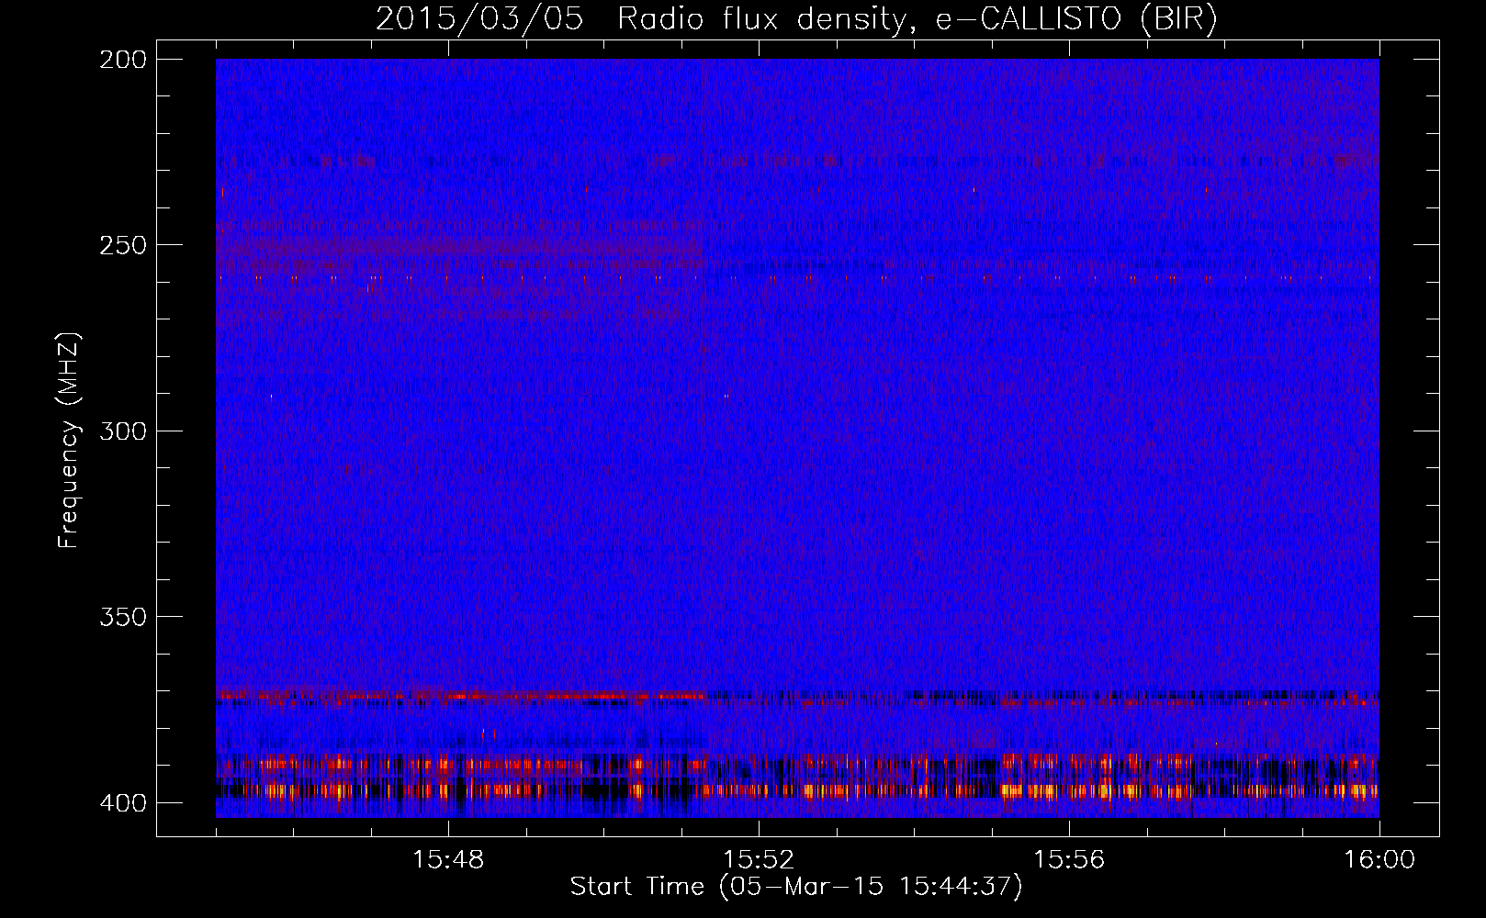Screen dimensions: 1486x918
Task: Click the 400 frequency tick label
Action: click(123, 803)
